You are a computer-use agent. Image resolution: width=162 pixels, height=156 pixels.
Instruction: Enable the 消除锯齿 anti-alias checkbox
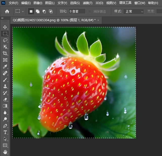point(89,11)
